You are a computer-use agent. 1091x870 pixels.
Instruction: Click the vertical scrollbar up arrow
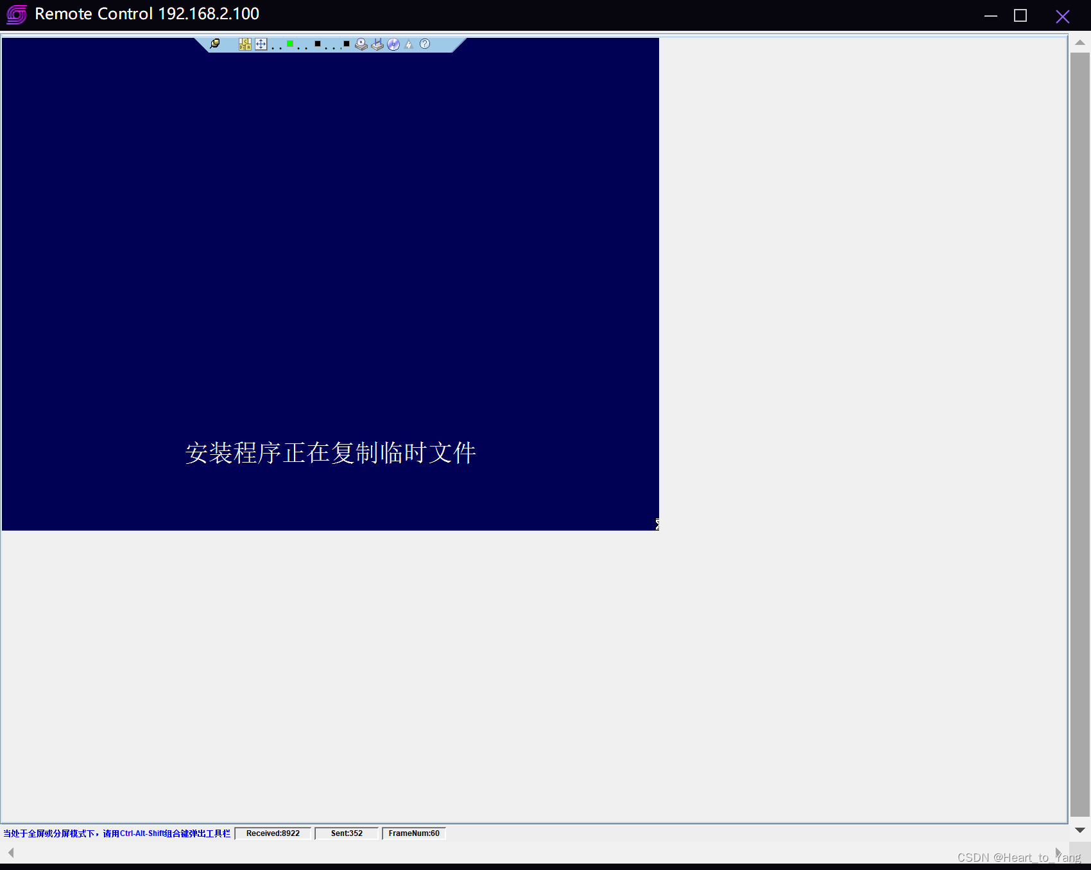pos(1081,42)
